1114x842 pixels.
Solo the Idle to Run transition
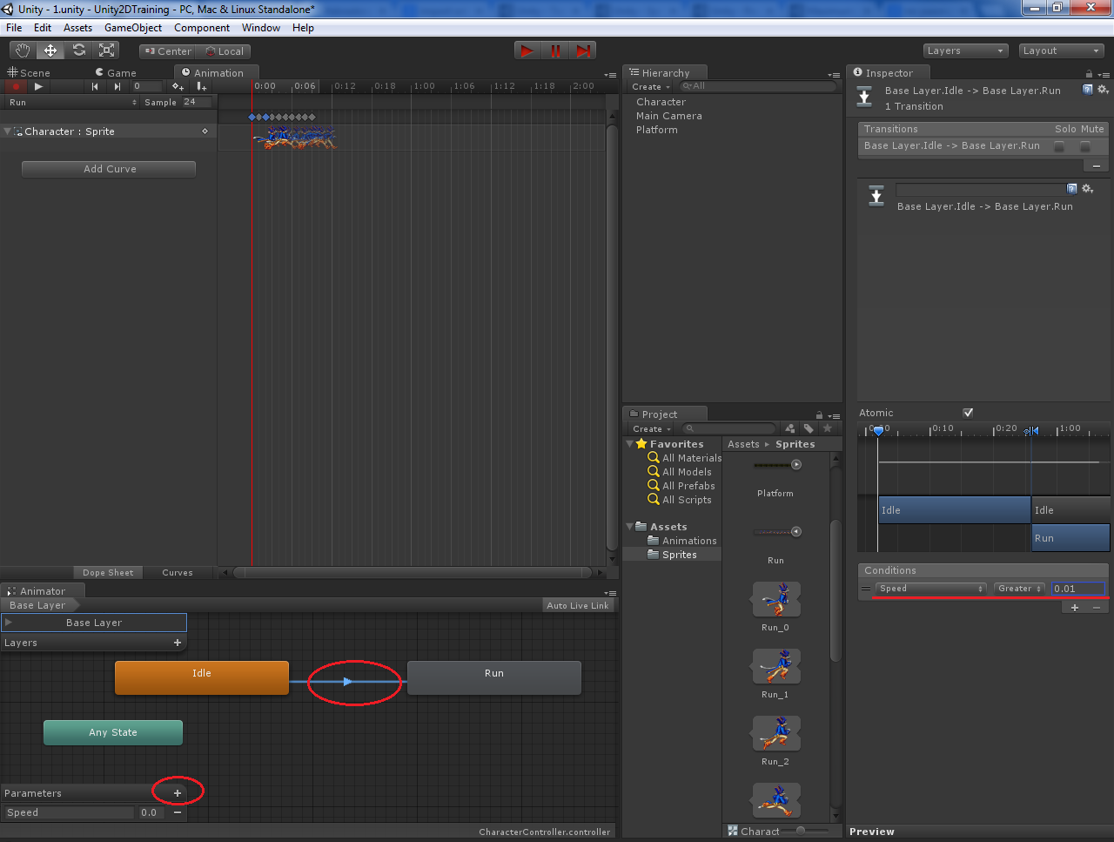[1058, 145]
